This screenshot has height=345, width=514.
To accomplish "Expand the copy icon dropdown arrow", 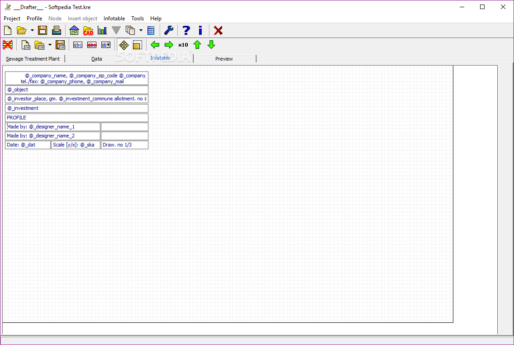I will pos(141,30).
